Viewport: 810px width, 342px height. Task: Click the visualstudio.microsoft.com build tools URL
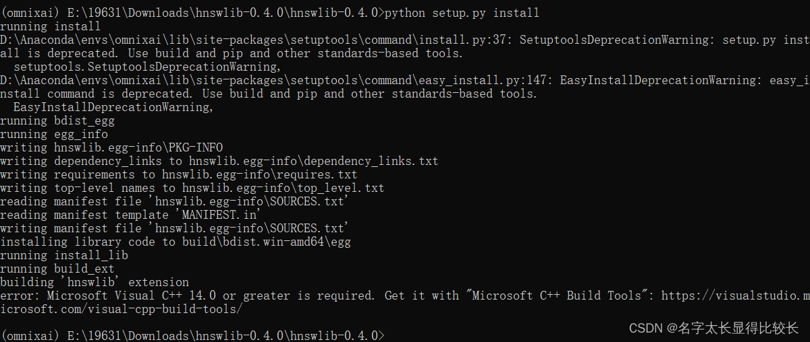(735, 296)
